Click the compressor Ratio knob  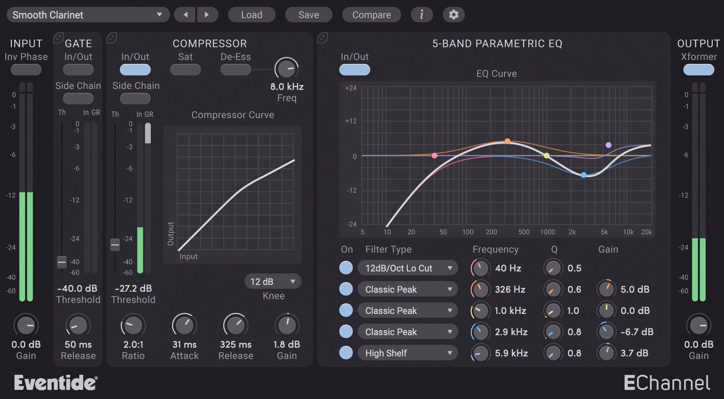click(133, 325)
